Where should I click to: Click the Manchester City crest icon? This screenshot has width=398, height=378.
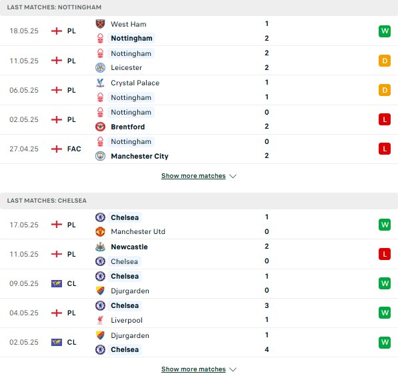[100, 156]
